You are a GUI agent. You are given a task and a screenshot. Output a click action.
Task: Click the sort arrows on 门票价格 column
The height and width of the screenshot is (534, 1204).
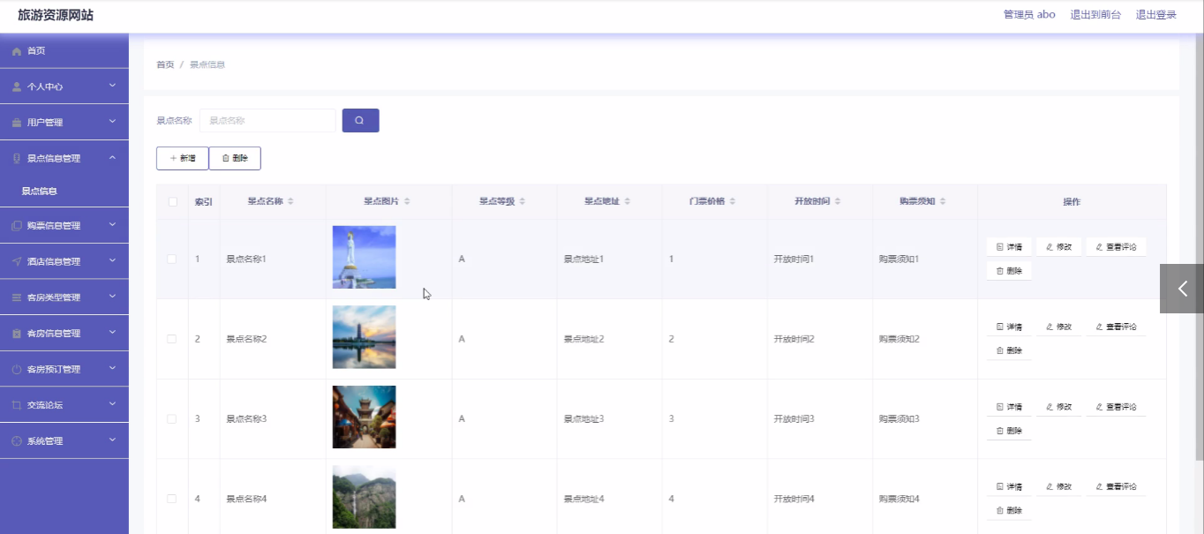coord(733,202)
